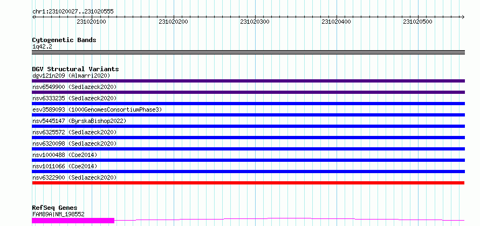Open variant nsv1000488 (Coe2014) label
The image size is (480, 226).
65,155
